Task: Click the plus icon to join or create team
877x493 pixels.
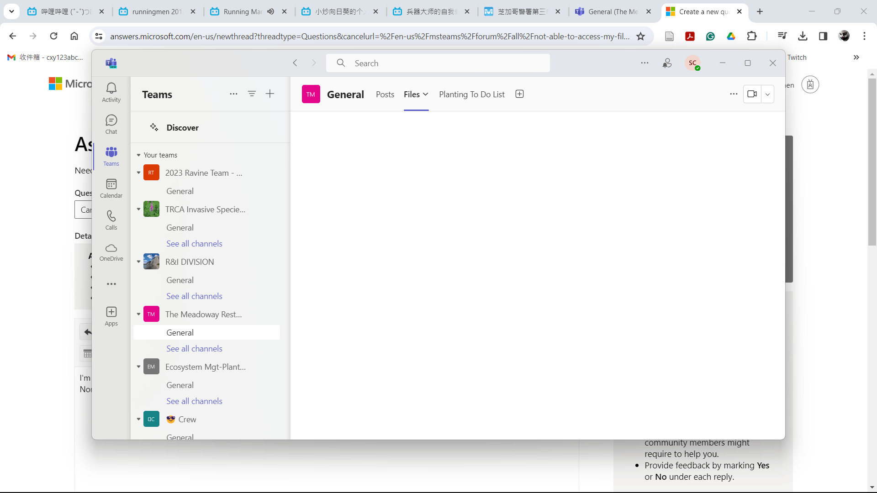Action: tap(270, 94)
